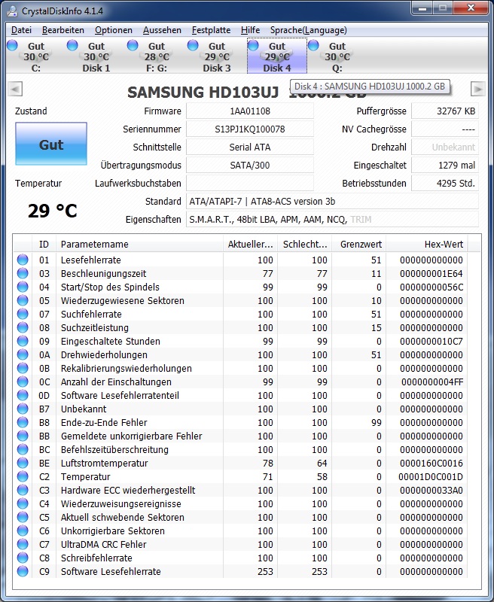
Task: Select the Disk 4 drive tab
Action: pyautogui.click(x=277, y=56)
